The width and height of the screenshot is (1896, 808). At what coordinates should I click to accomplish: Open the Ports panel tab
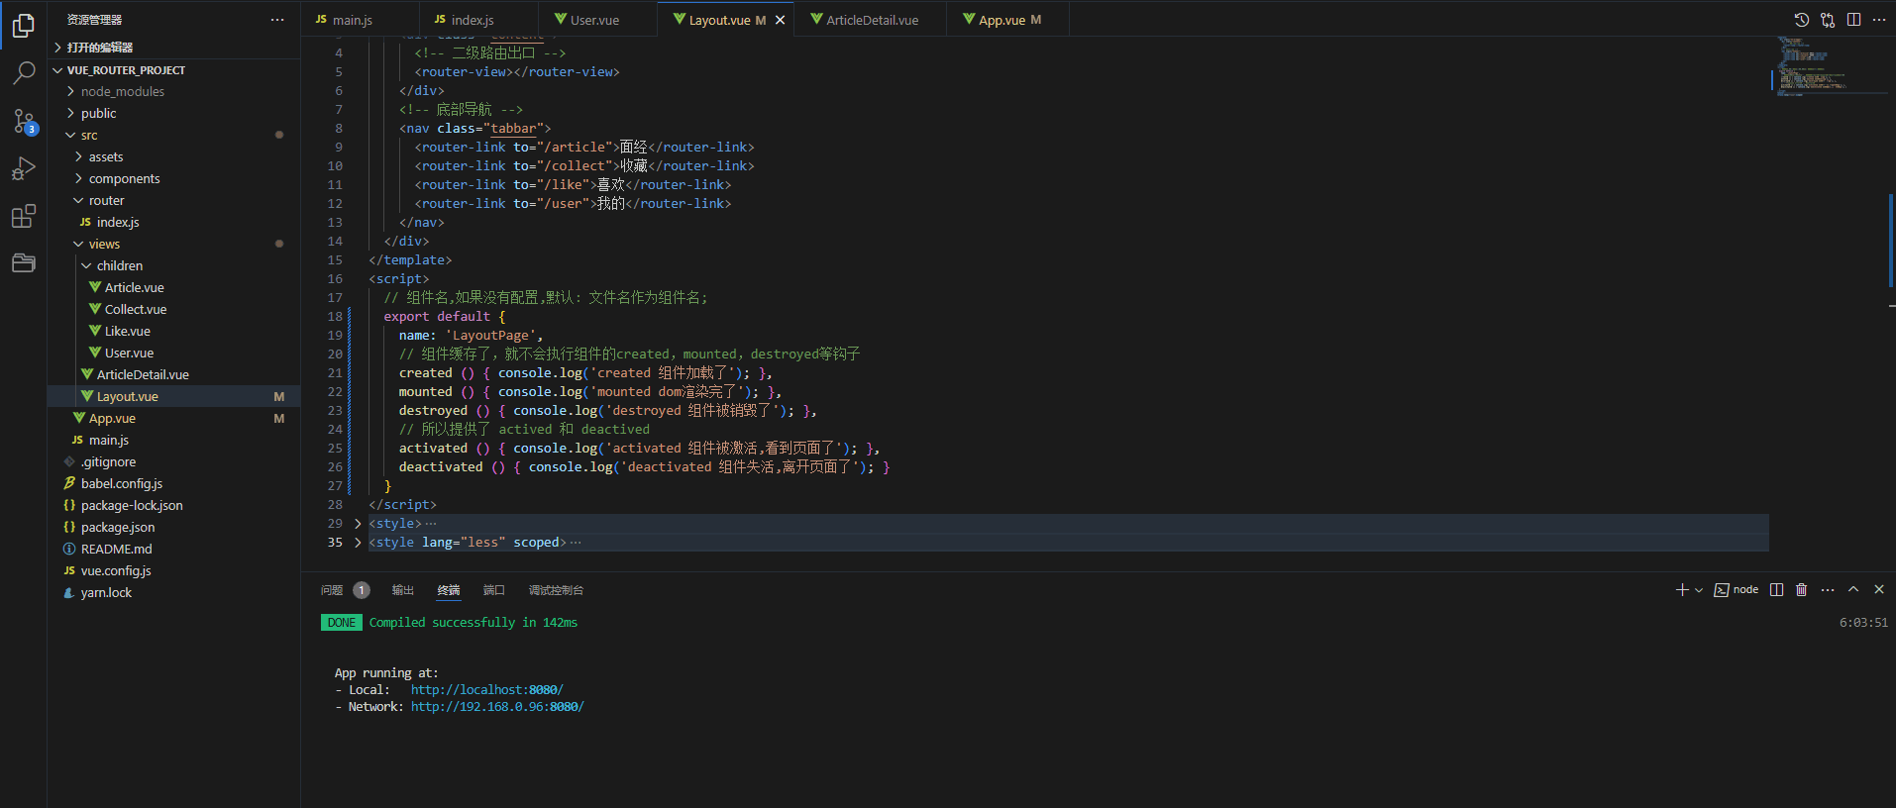(494, 590)
